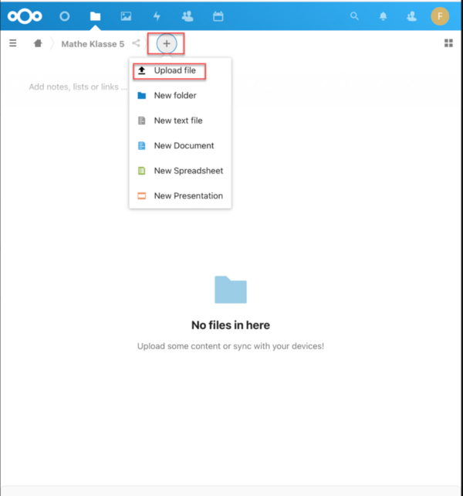Click the large empty folder illustration
The image size is (463, 496).
point(231,290)
